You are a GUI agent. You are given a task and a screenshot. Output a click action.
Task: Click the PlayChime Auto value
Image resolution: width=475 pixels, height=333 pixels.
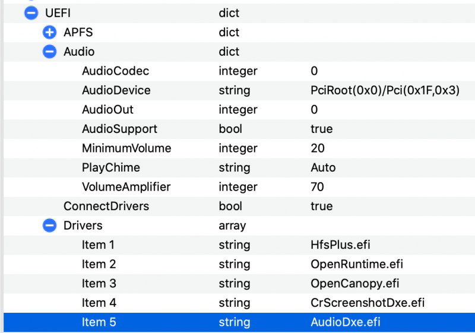pyautogui.click(x=323, y=167)
